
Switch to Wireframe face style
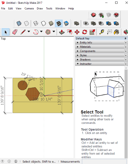[x=36, y=23]
